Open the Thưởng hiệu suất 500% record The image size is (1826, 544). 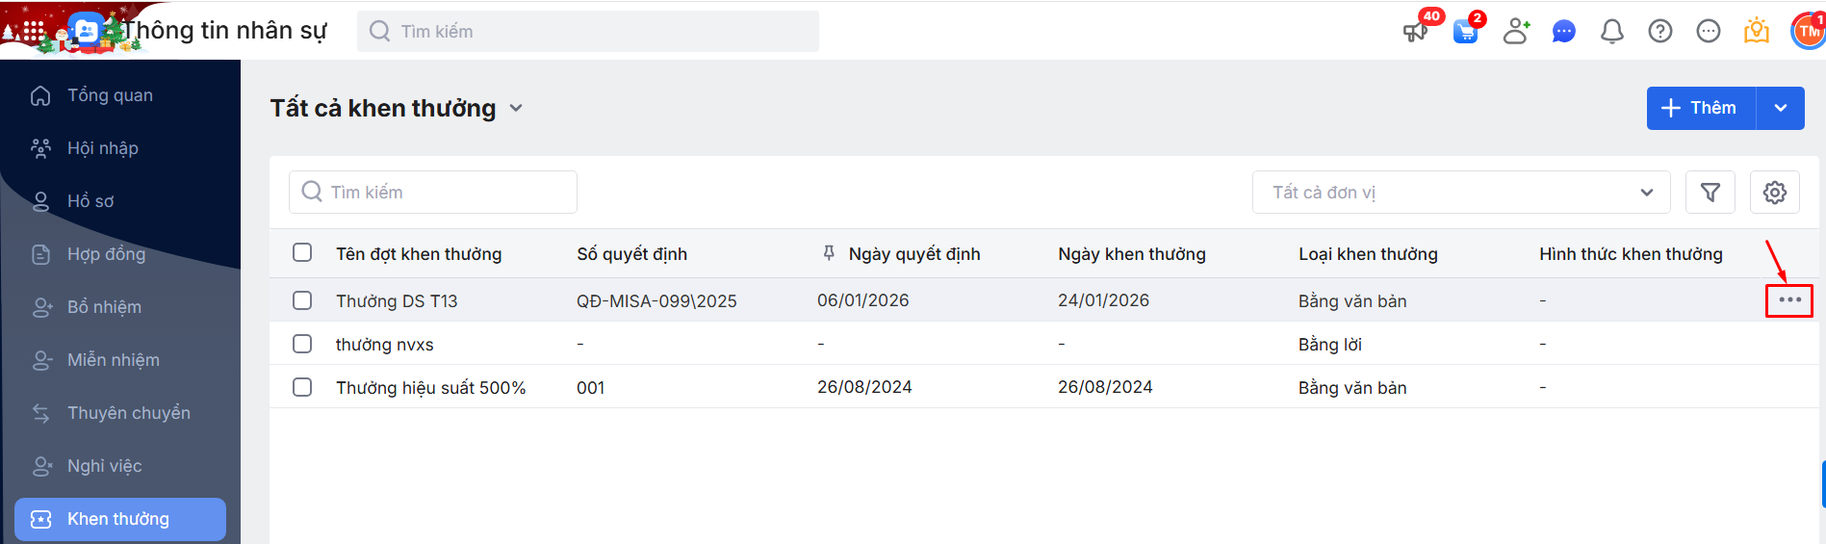tap(430, 388)
